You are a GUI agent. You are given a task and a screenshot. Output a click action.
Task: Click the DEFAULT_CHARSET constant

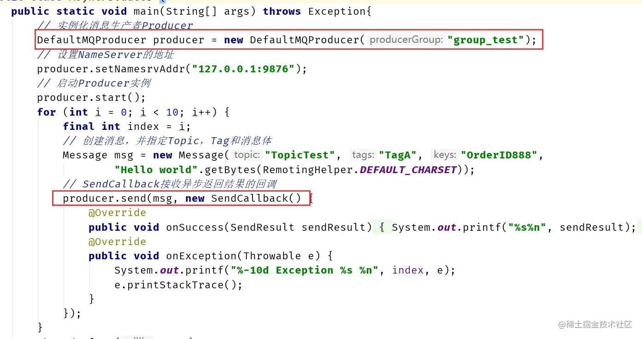tap(408, 169)
